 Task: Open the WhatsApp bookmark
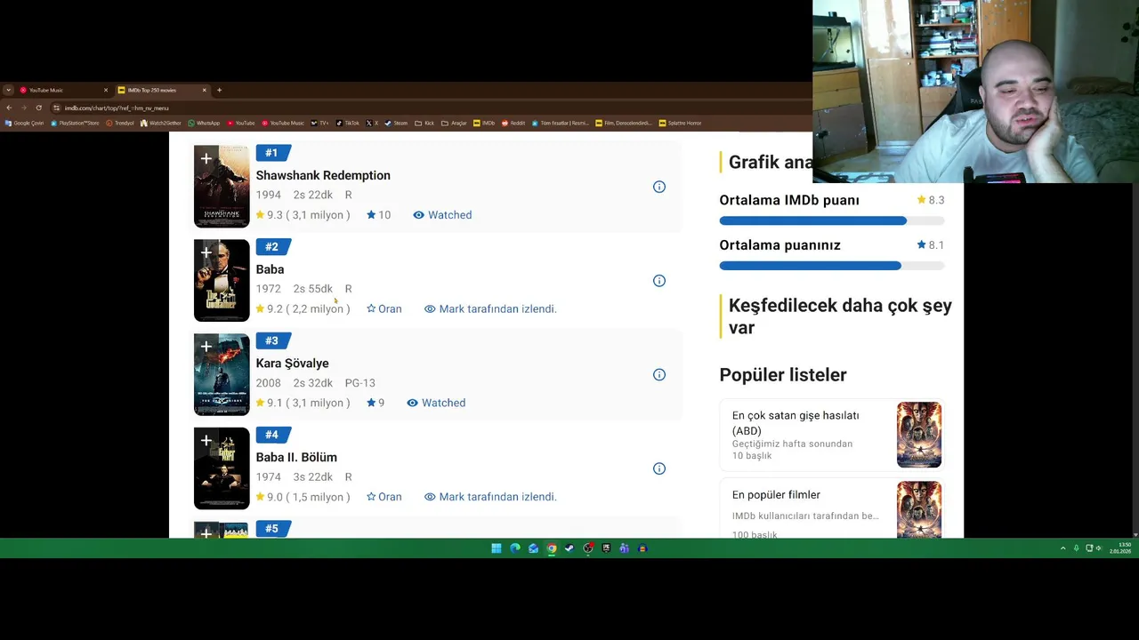[204, 123]
